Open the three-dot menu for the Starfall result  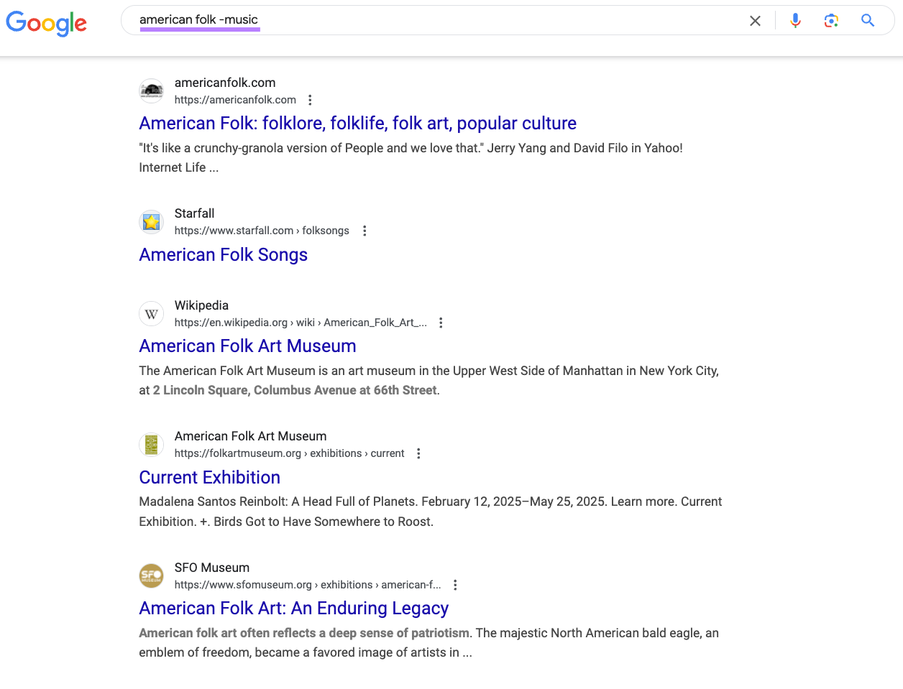pyautogui.click(x=365, y=231)
